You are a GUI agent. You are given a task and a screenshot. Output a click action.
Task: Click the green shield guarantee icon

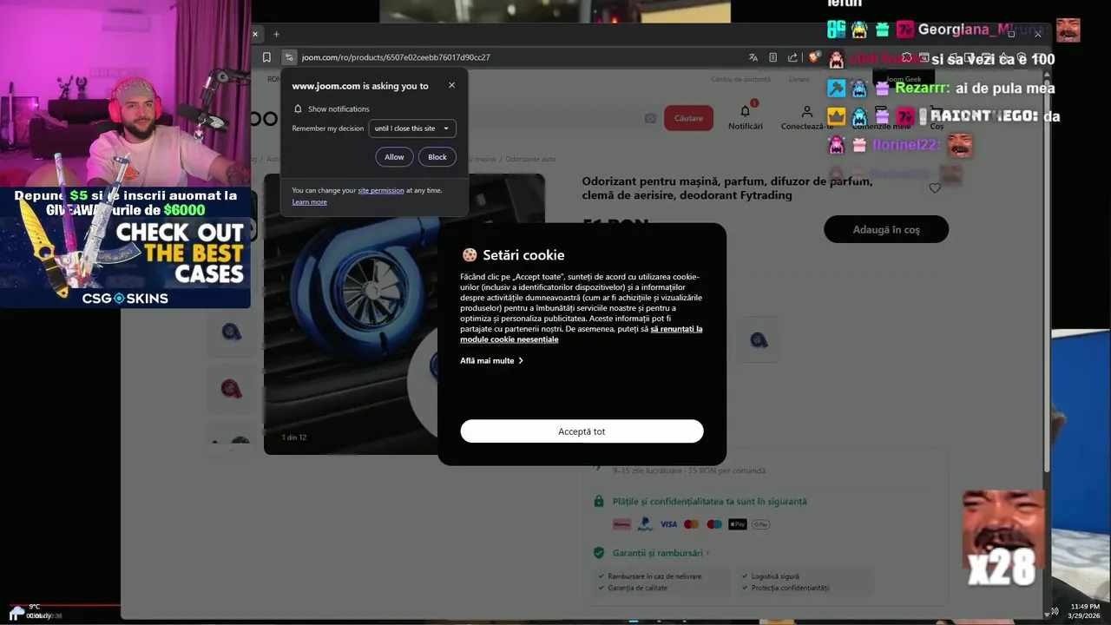tap(598, 552)
